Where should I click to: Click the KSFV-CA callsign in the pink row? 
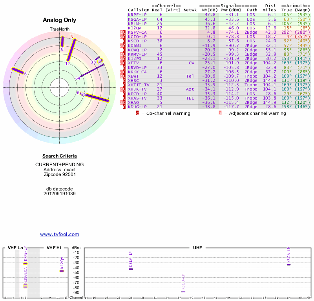[x=137, y=32]
